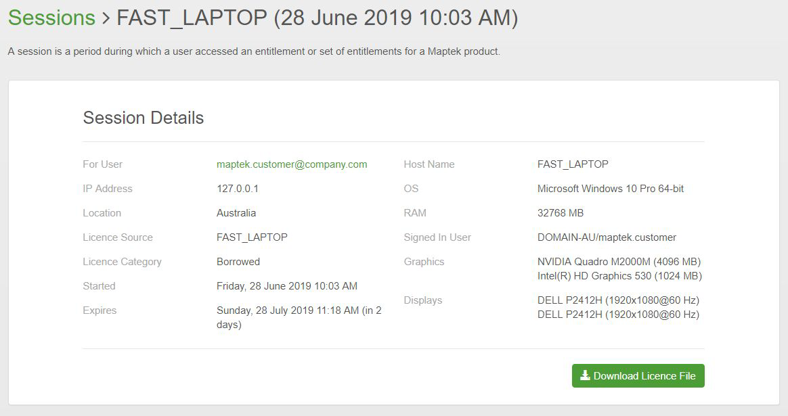Open the maptek.customer@company.com user link

(292, 164)
